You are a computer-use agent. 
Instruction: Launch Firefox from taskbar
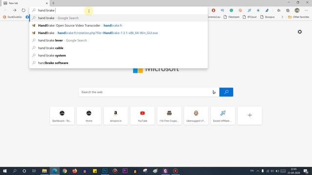pyautogui.click(x=75, y=171)
